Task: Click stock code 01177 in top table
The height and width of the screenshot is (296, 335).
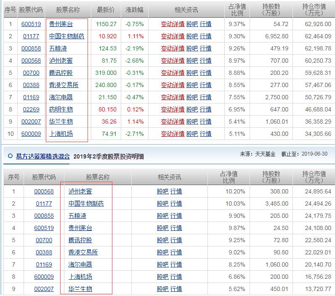Action: coord(31,36)
